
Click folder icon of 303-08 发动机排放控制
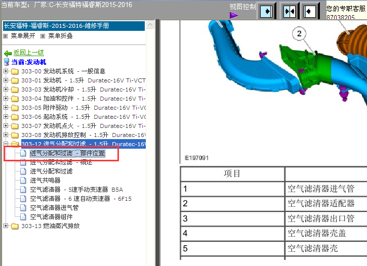tap(15, 135)
